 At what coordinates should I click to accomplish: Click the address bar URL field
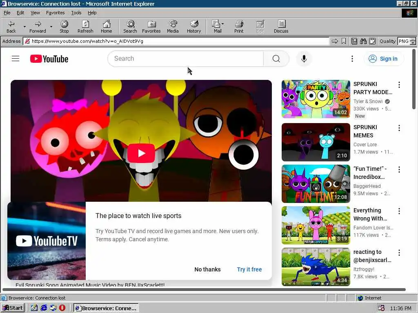[x=176, y=41]
